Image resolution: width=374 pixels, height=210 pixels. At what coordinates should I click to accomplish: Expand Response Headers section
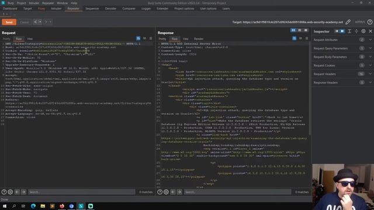tap(343, 83)
